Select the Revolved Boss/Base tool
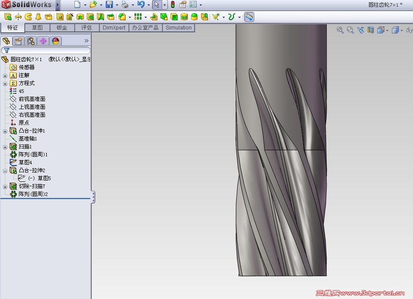Viewport: 413px width, 299px height. pos(18,17)
